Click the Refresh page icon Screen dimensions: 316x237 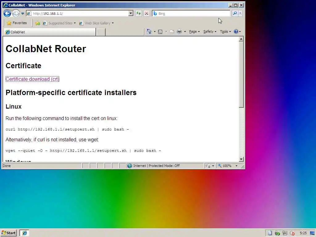(139, 14)
